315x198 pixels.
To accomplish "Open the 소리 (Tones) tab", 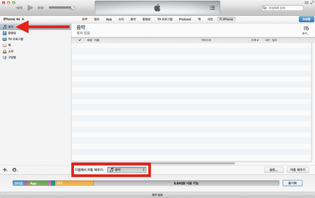I will 121,19.
